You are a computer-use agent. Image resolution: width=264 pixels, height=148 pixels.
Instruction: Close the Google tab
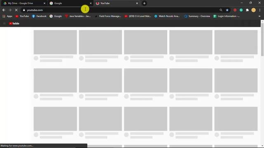coord(91,3)
